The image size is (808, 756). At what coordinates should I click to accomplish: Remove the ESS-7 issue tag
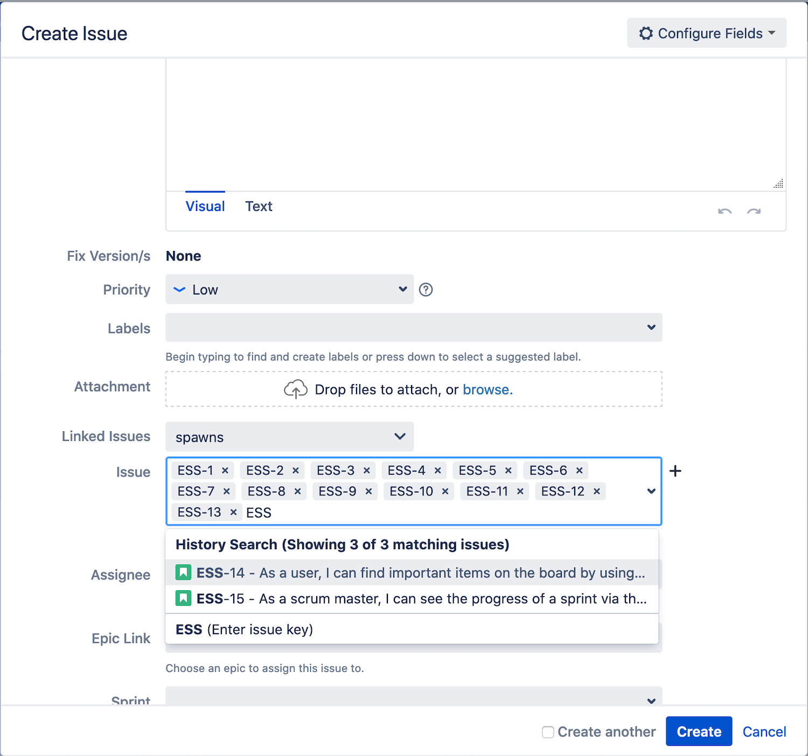coord(227,492)
